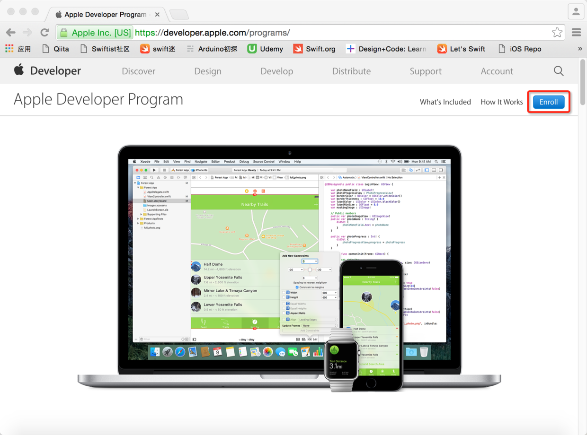This screenshot has height=435, width=587.
Task: Open the 应用 apps bookmark
Action: [x=18, y=49]
